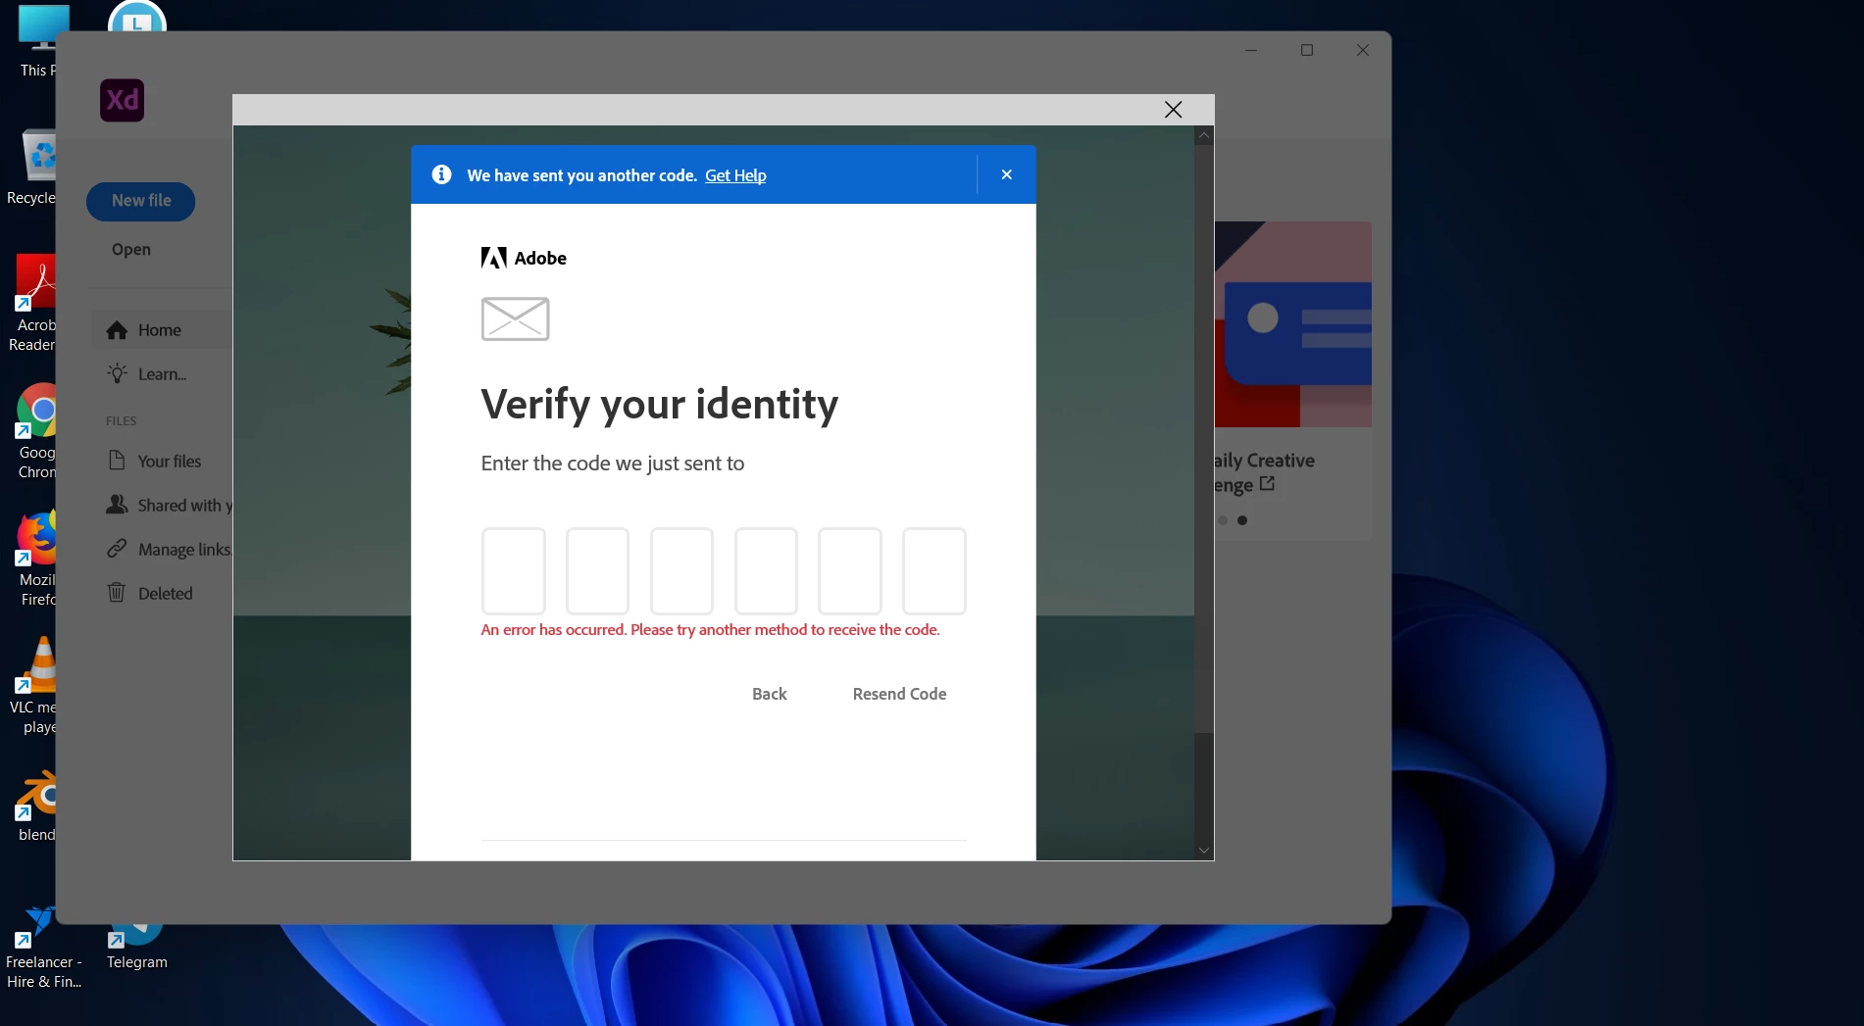1864x1026 pixels.
Task: Click the Home house icon
Action: coord(117,330)
